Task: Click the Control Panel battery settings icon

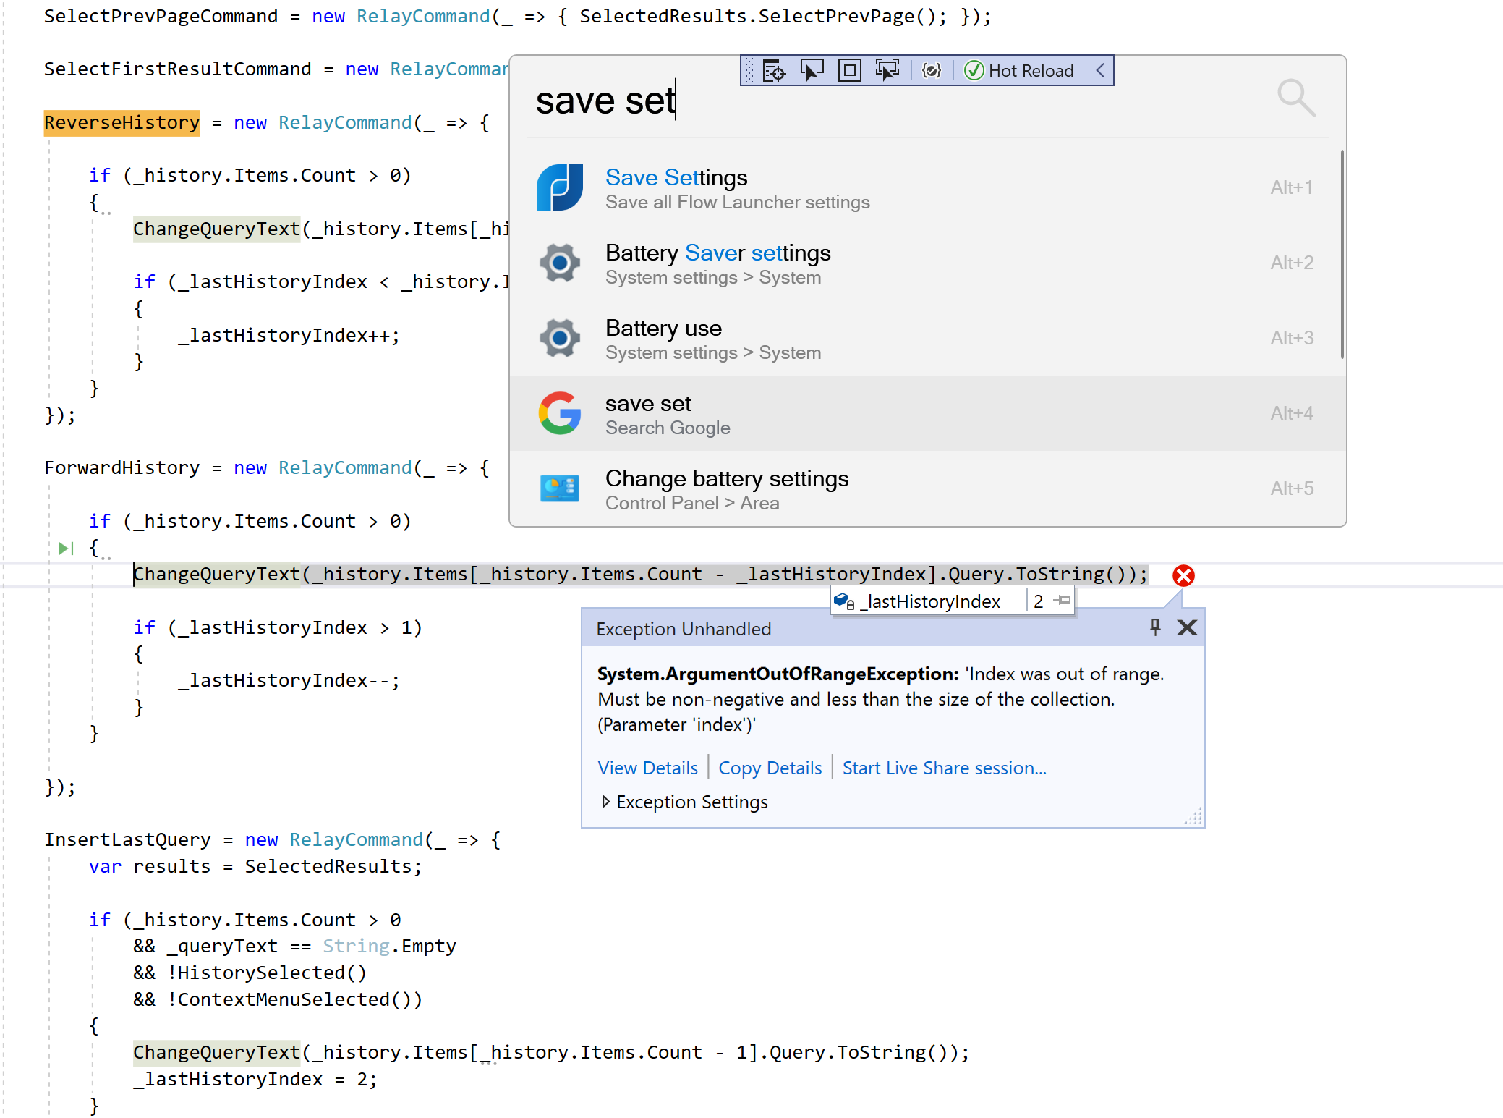Action: (560, 488)
